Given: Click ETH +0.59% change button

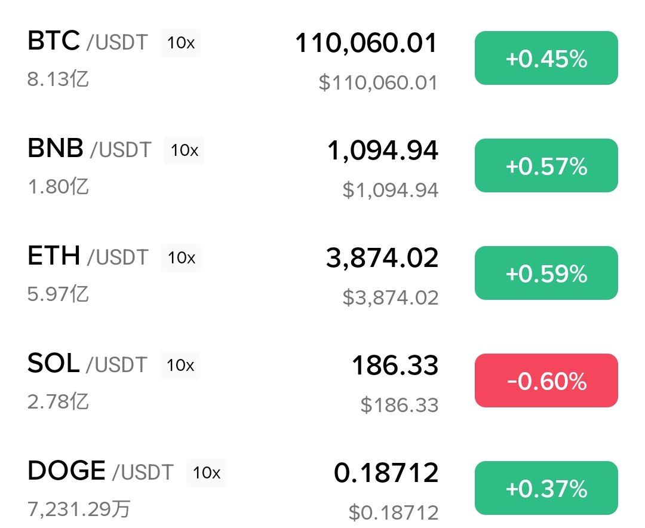Looking at the screenshot, I should coord(546,274).
